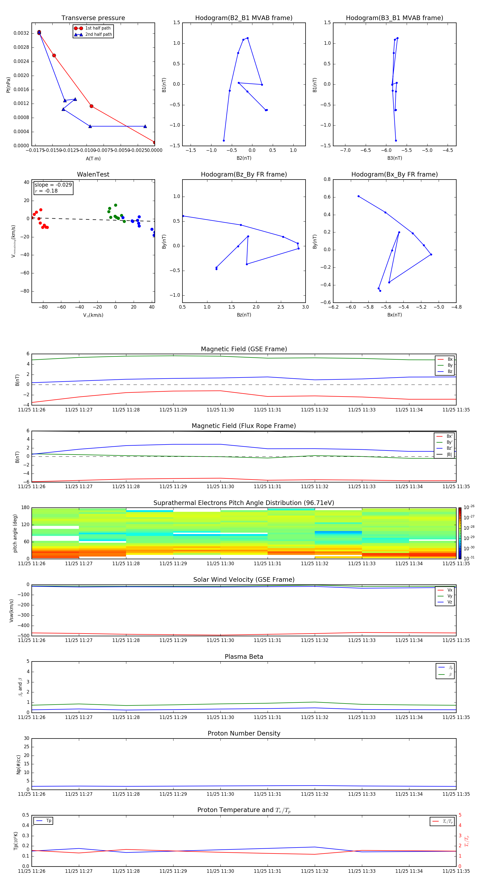Screen dimensions: 488x895
Task: Click the "B2(nT)" x-axis label
Action: (244, 158)
